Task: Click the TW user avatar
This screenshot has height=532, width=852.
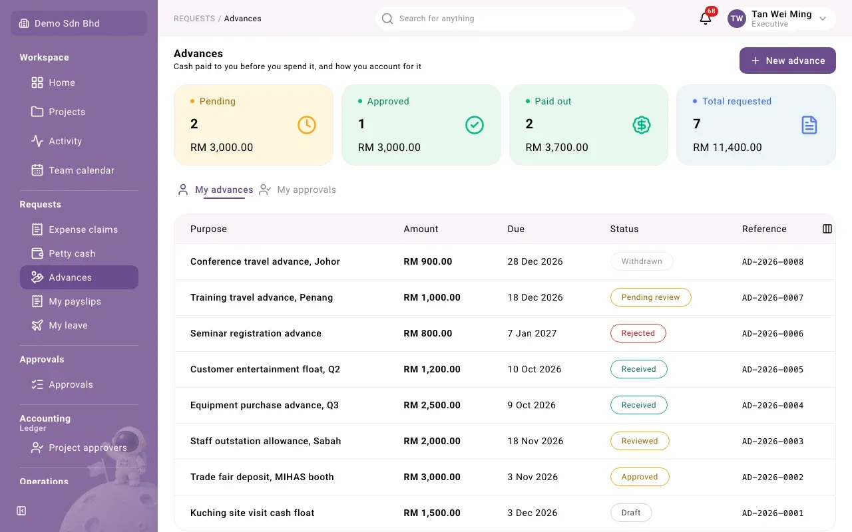Action: 737,19
